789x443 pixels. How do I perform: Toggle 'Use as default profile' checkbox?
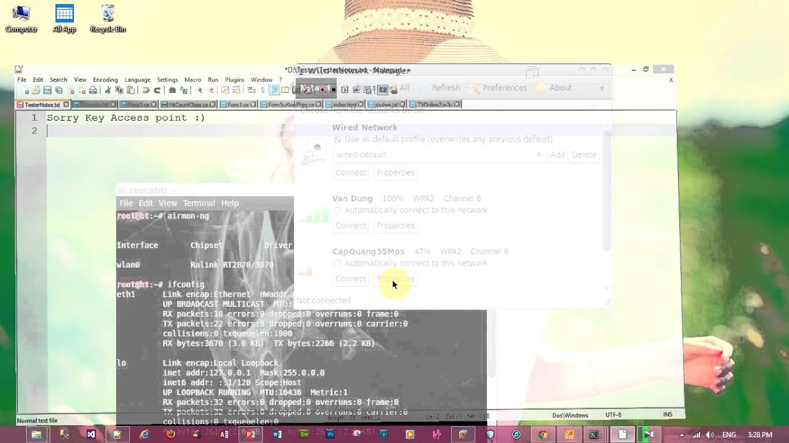(x=337, y=140)
